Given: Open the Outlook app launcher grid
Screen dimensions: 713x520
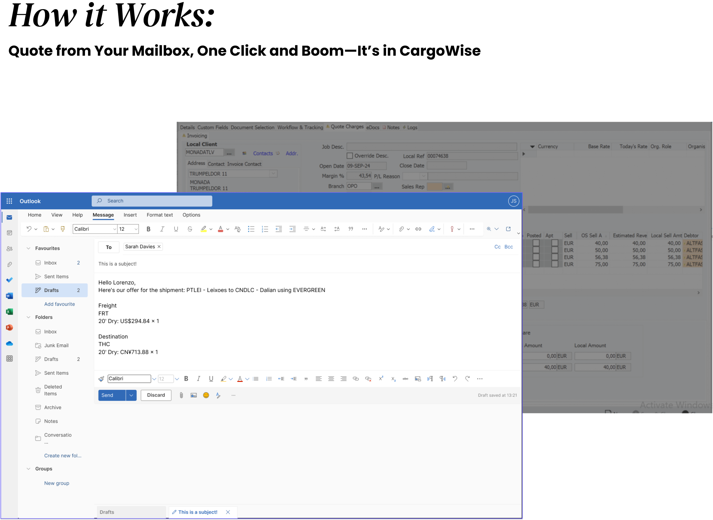Looking at the screenshot, I should (9, 201).
